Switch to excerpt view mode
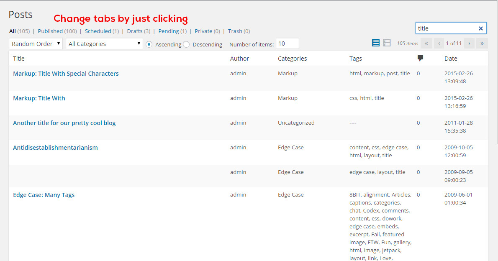This screenshot has height=261, width=498. pyautogui.click(x=387, y=43)
